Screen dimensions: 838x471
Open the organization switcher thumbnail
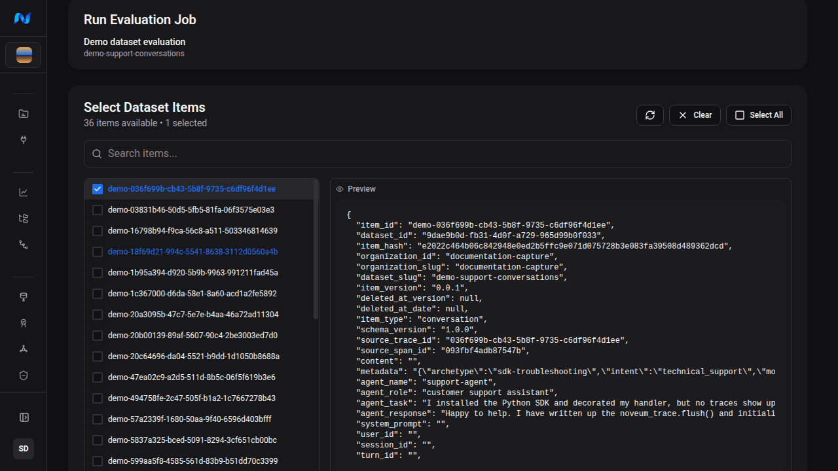(x=24, y=55)
